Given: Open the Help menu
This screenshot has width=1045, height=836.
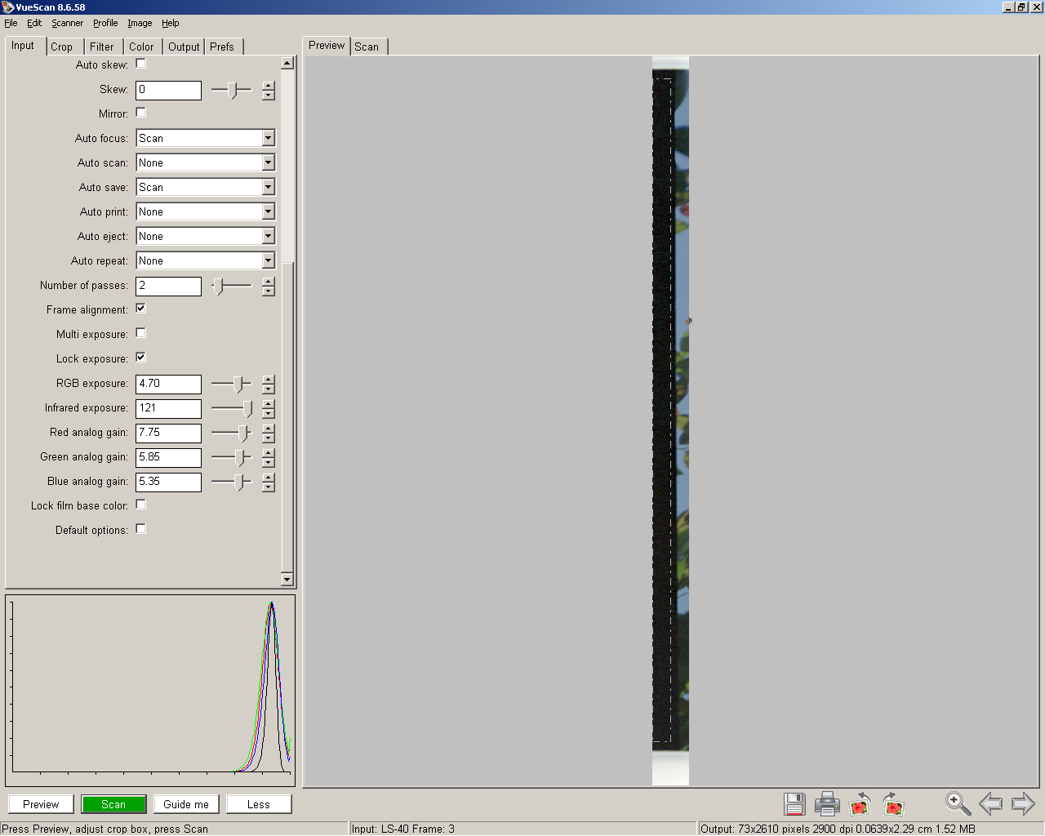Looking at the screenshot, I should (171, 23).
